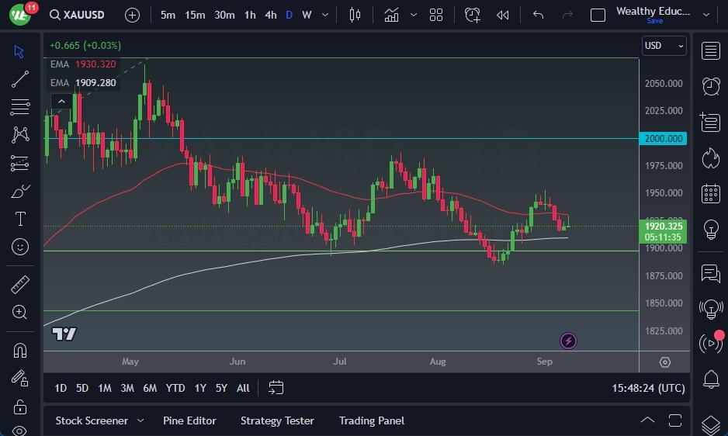Switch timeframe to 4h
Image resolution: width=728 pixels, height=436 pixels.
(x=270, y=15)
